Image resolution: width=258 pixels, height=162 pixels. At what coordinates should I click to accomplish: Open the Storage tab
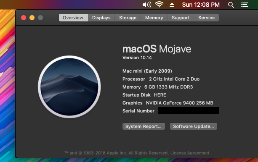coord(128,18)
